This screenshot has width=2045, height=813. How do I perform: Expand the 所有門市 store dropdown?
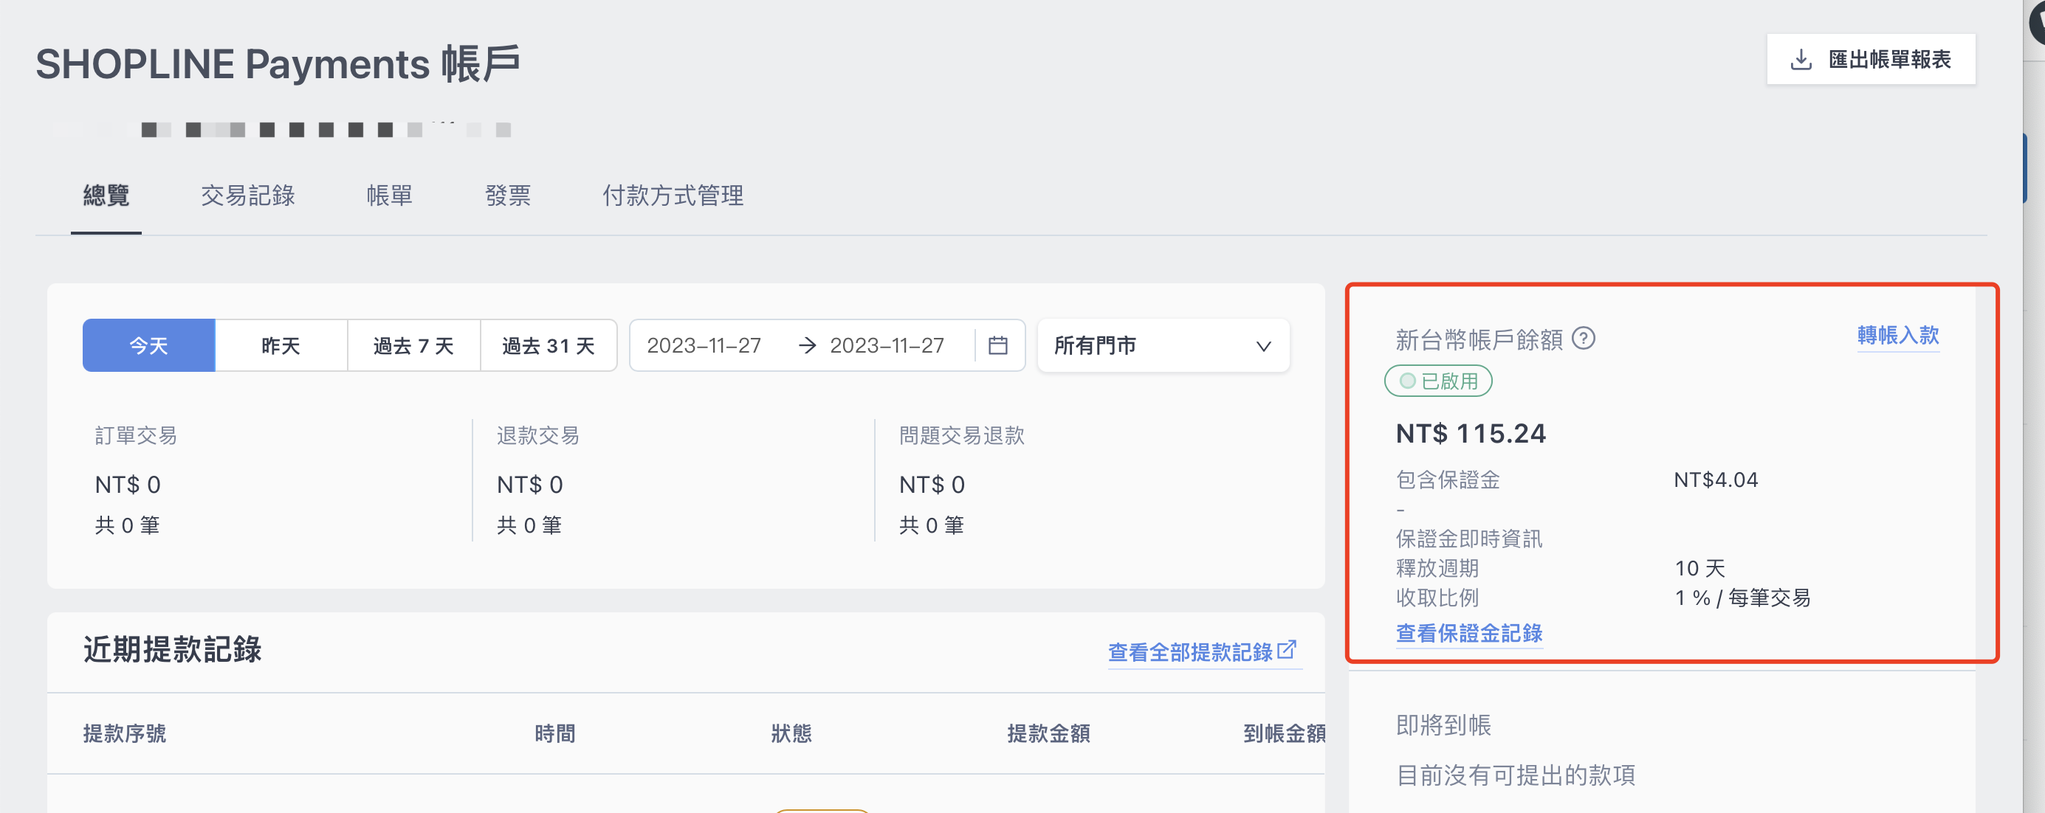pyautogui.click(x=1163, y=346)
